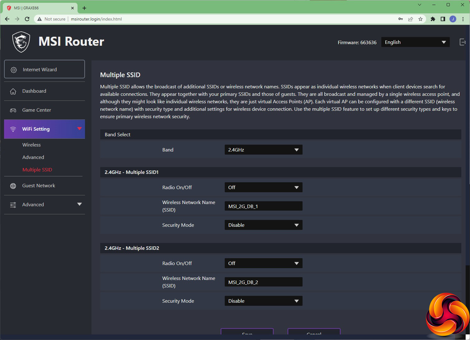Open the saved passwords key icon
470x340 pixels.
401,19
